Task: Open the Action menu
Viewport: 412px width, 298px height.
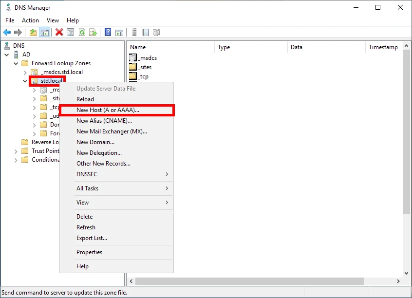Action: click(x=30, y=20)
